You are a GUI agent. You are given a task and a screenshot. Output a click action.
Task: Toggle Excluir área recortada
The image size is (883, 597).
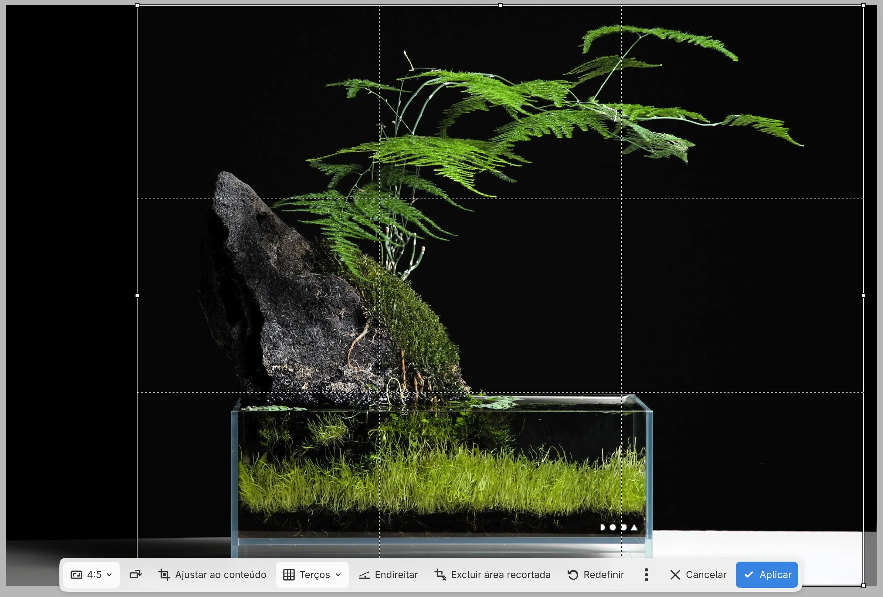[492, 575]
